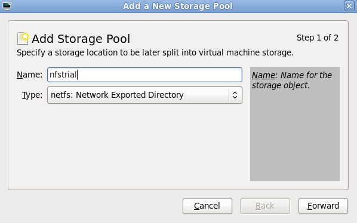
Task: Click the disabled Back button
Action: [x=265, y=206]
